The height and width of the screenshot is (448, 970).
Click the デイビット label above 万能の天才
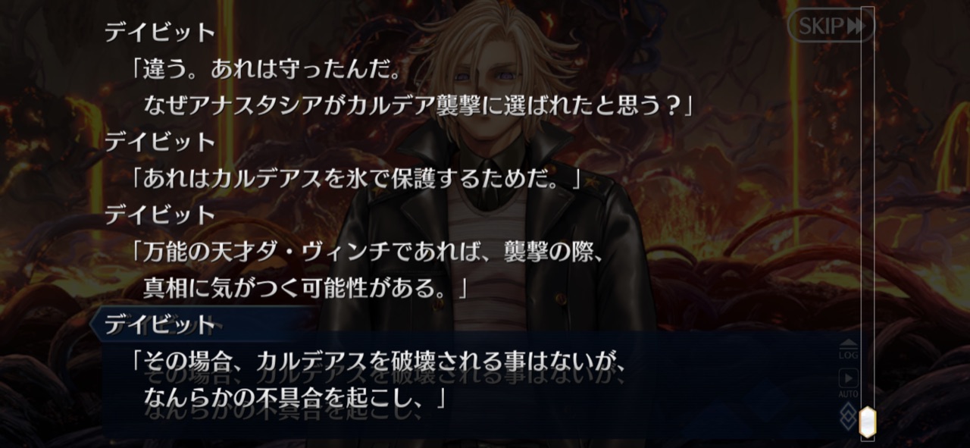click(x=161, y=215)
